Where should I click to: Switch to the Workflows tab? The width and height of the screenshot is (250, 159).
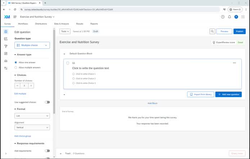click(x=23, y=24)
